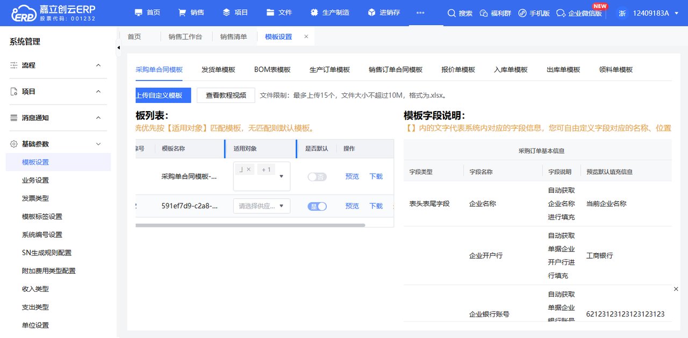Open the 浙 user avatar
Image resolution: width=688 pixels, height=338 pixels.
point(622,13)
